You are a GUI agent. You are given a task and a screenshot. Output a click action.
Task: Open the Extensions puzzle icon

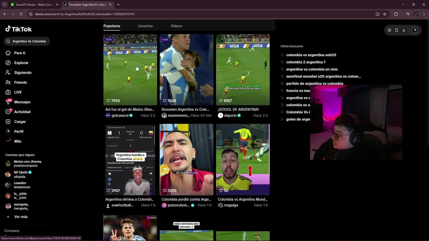click(x=396, y=14)
